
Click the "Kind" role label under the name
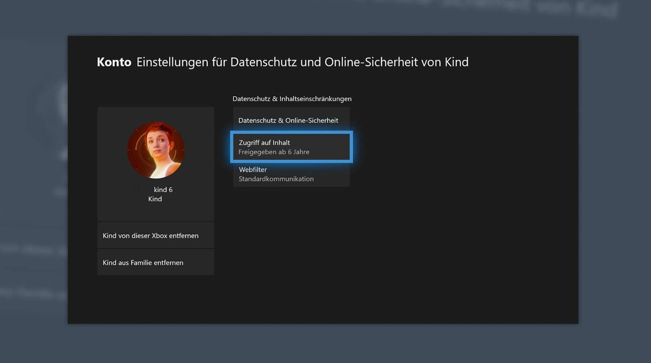(155, 199)
